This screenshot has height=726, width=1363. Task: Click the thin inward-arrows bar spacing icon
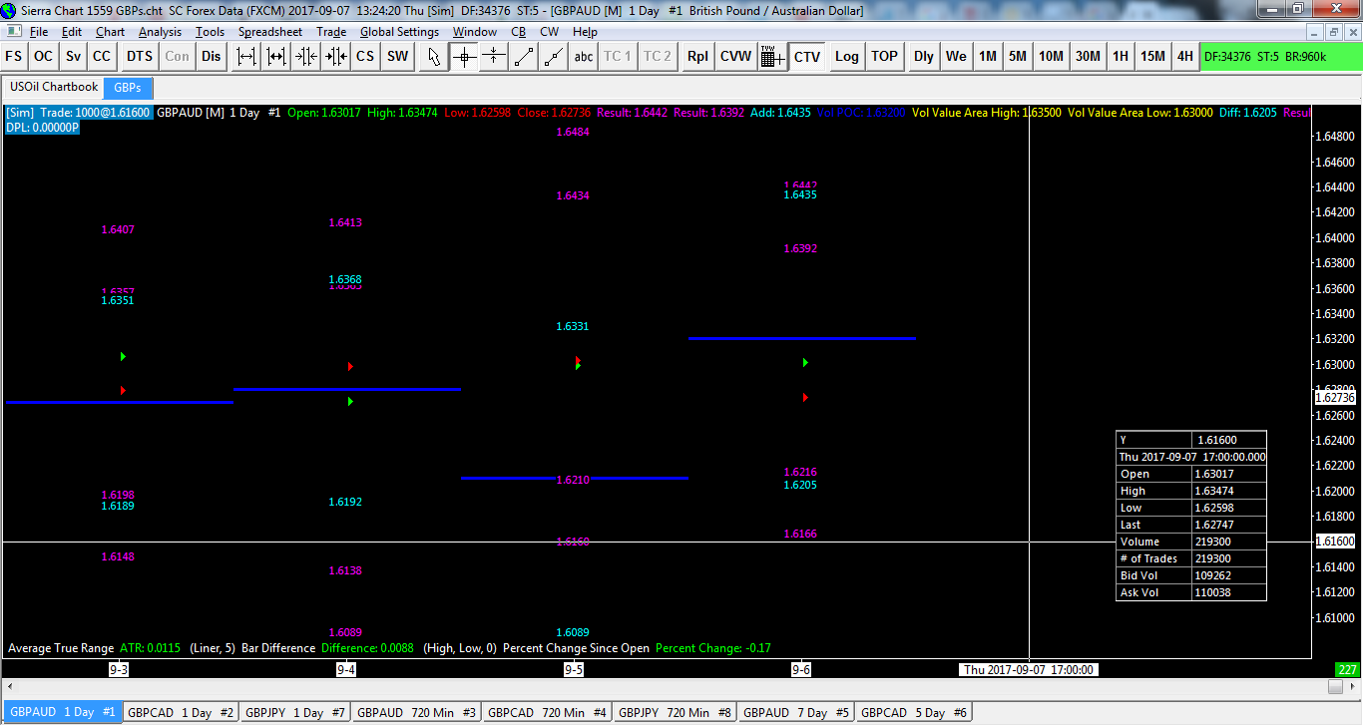[x=305, y=56]
